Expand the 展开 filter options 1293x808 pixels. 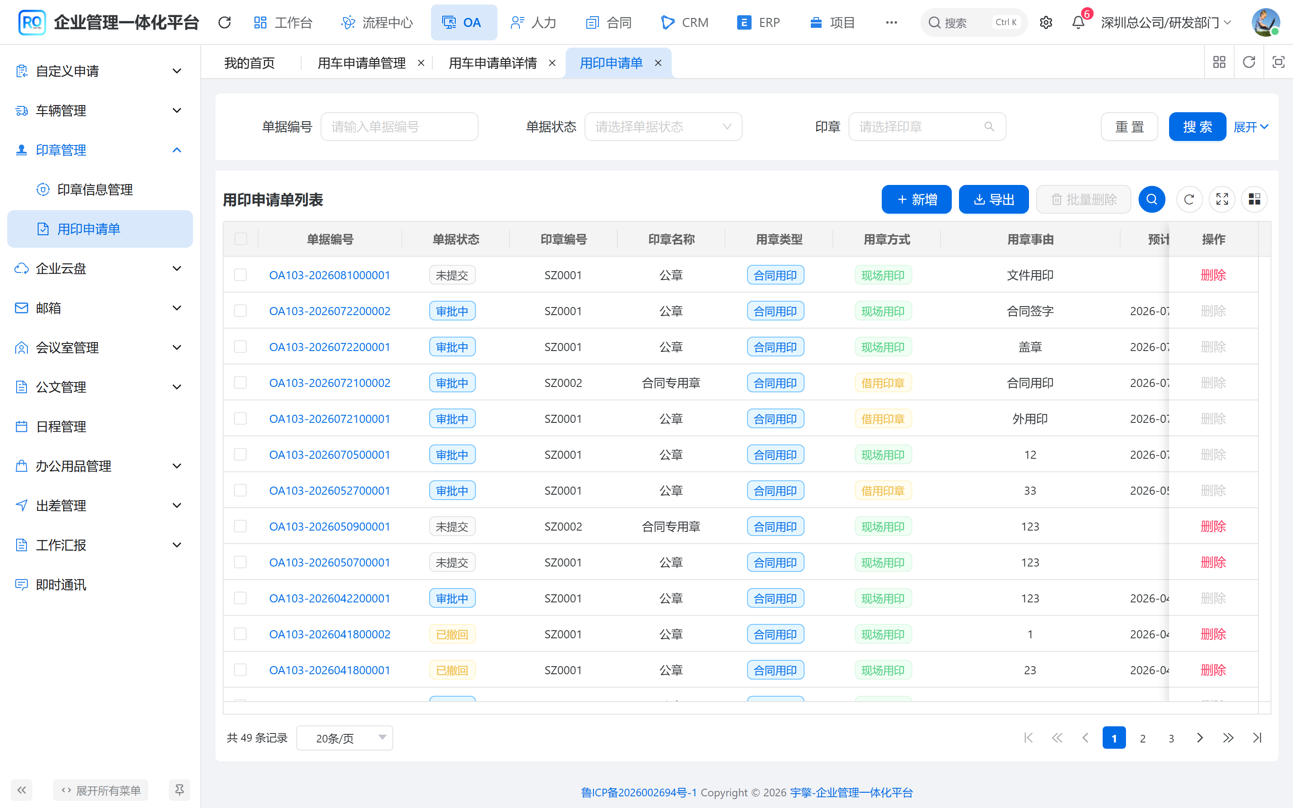click(1251, 127)
